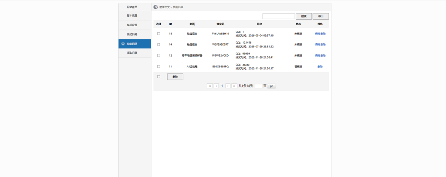Click the 导出 export button
446x177 pixels.
tap(321, 16)
